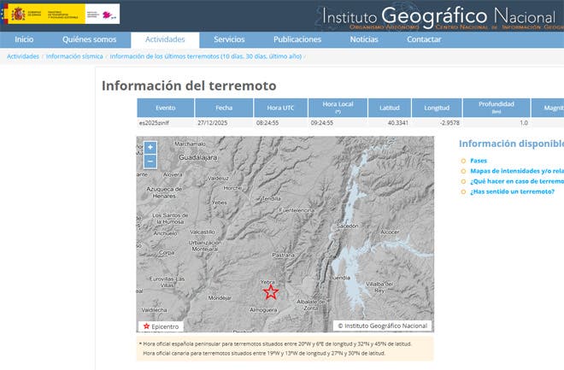Screen dimensions: 564x370
Task: Select longitude value -2.9578
Action: coord(449,123)
